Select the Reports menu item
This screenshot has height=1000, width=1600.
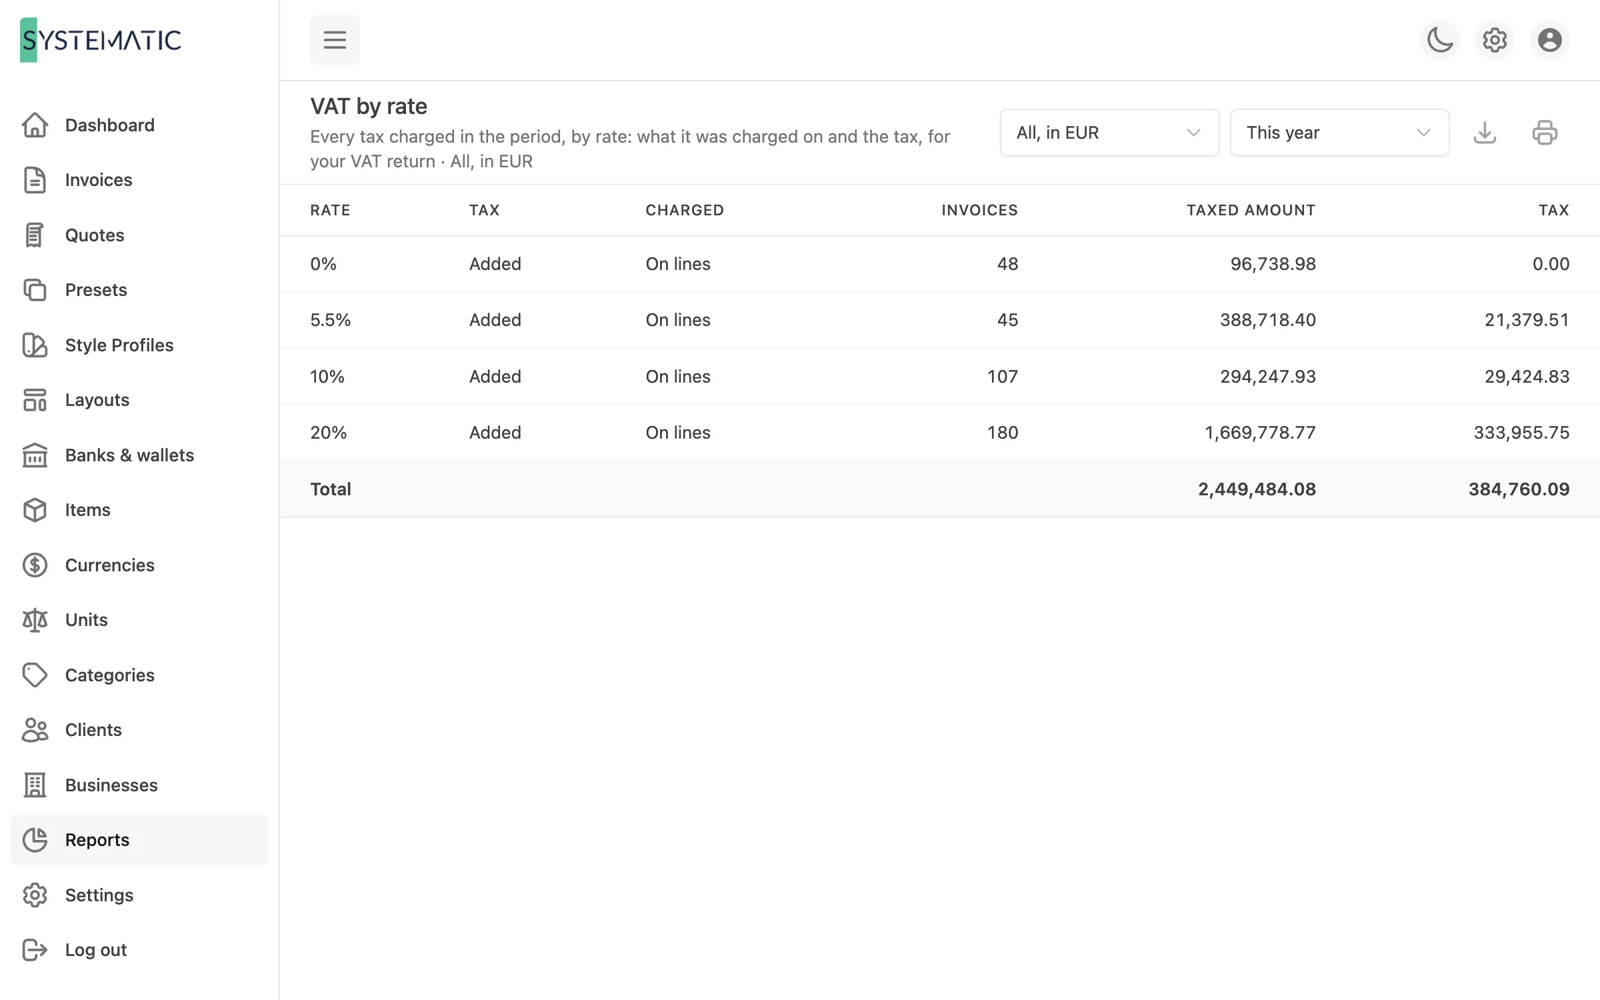tap(139, 840)
